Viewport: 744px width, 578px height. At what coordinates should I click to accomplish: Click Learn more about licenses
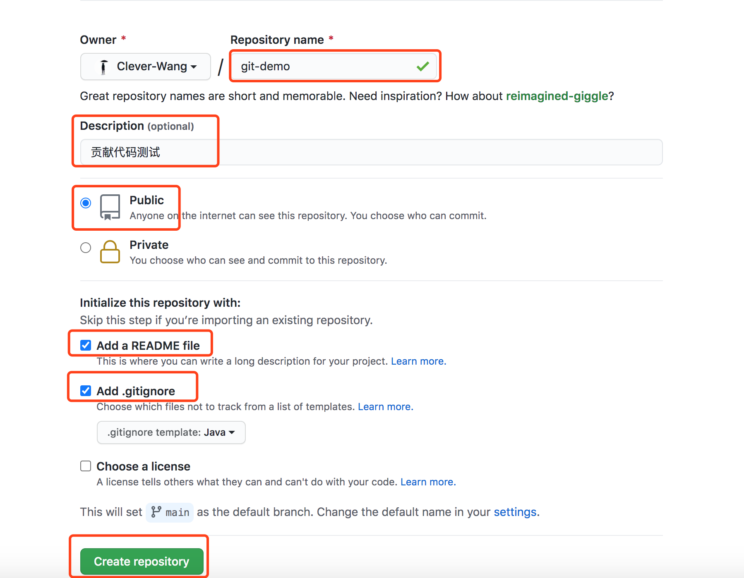[x=427, y=482]
